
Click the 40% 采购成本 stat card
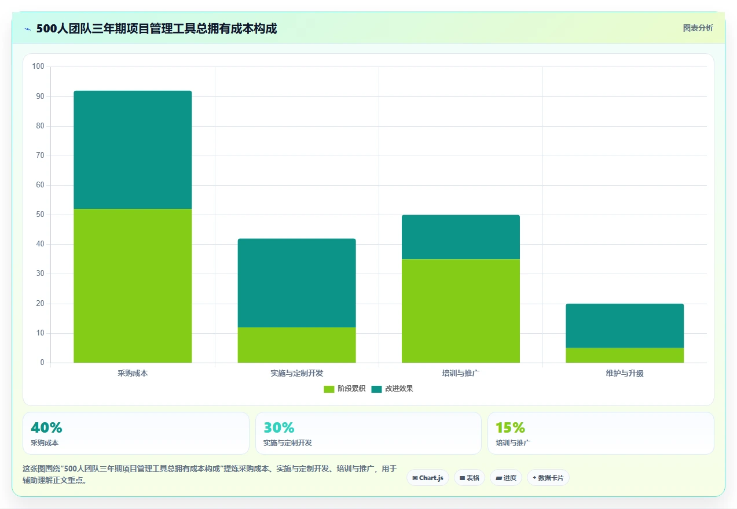click(x=136, y=433)
